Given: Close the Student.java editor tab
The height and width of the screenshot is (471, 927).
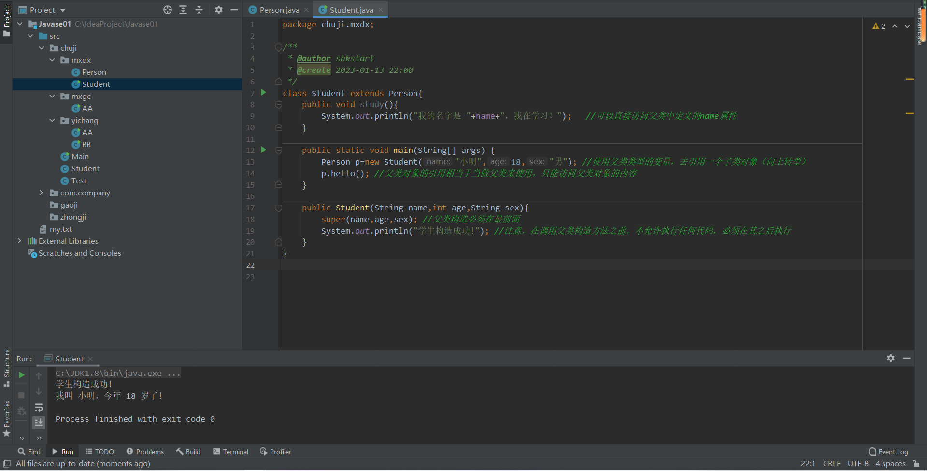Looking at the screenshot, I should click(381, 10).
